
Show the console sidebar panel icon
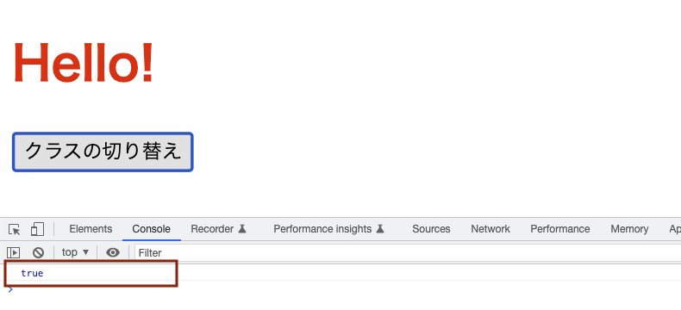[x=14, y=252]
